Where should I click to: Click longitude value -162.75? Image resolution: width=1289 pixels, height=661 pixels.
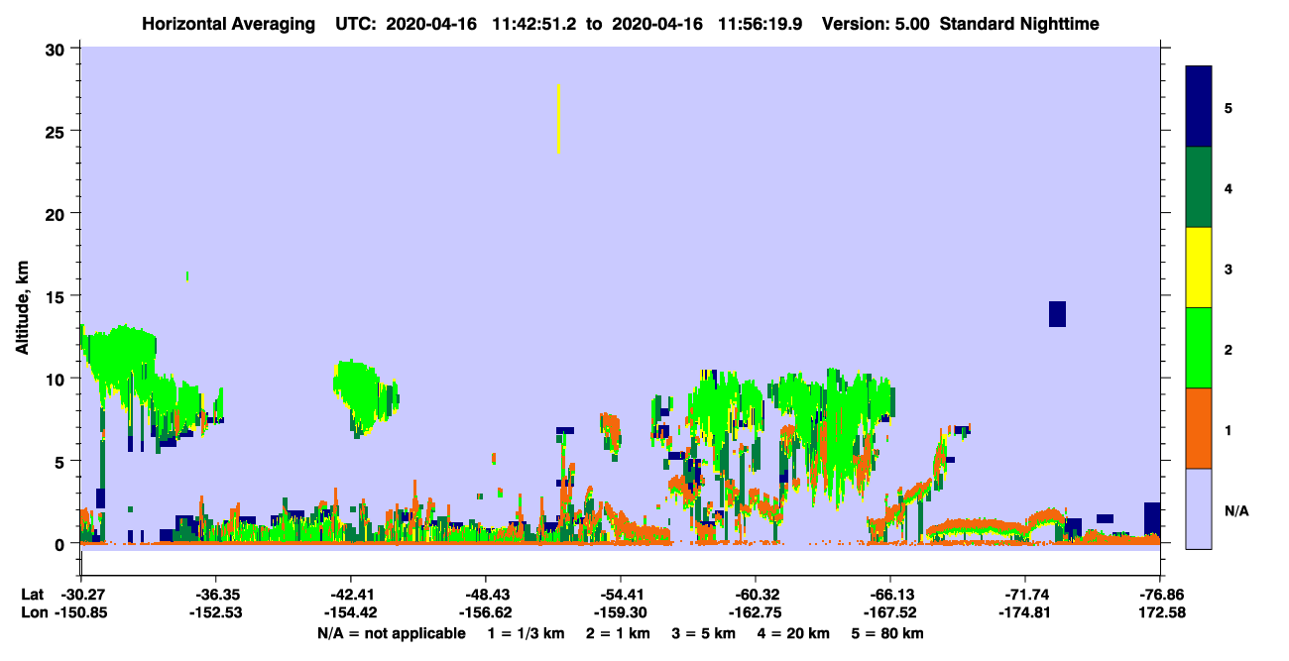[x=756, y=612]
